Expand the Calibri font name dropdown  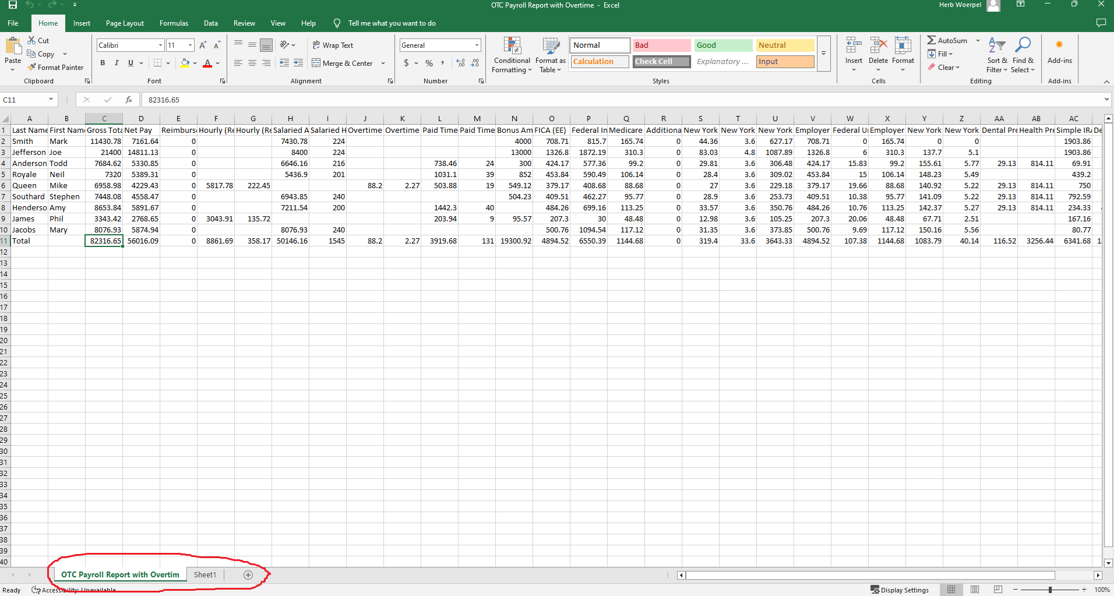160,45
